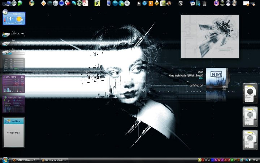Launch the green notepad icon
The width and height of the screenshot is (260, 163).
[162, 3]
